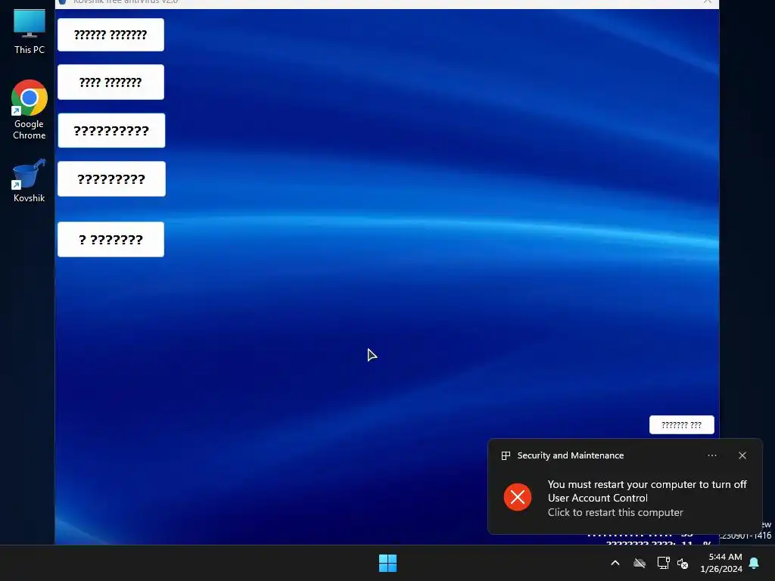The image size is (775, 581).
Task: Click the Security and Maintenance flag icon
Action: pos(506,455)
